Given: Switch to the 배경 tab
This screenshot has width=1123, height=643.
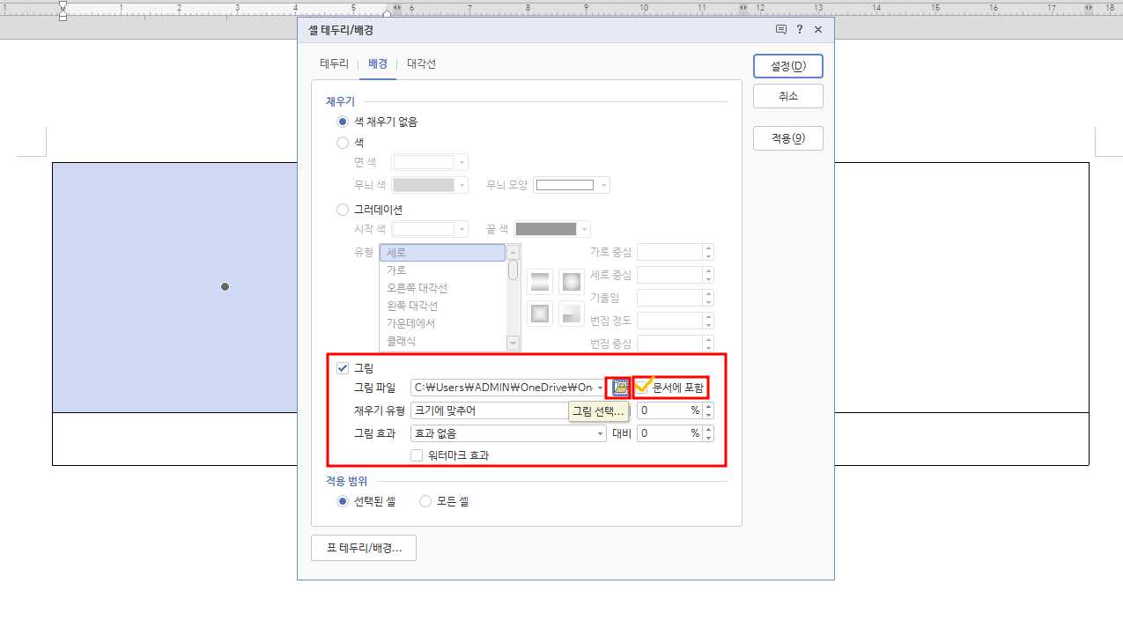Looking at the screenshot, I should click(378, 64).
